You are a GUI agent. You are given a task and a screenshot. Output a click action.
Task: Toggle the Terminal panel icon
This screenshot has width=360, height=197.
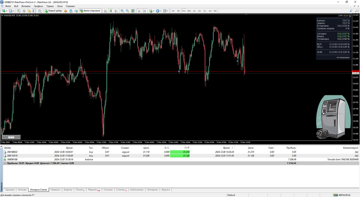pyautogui.click(x=34, y=11)
